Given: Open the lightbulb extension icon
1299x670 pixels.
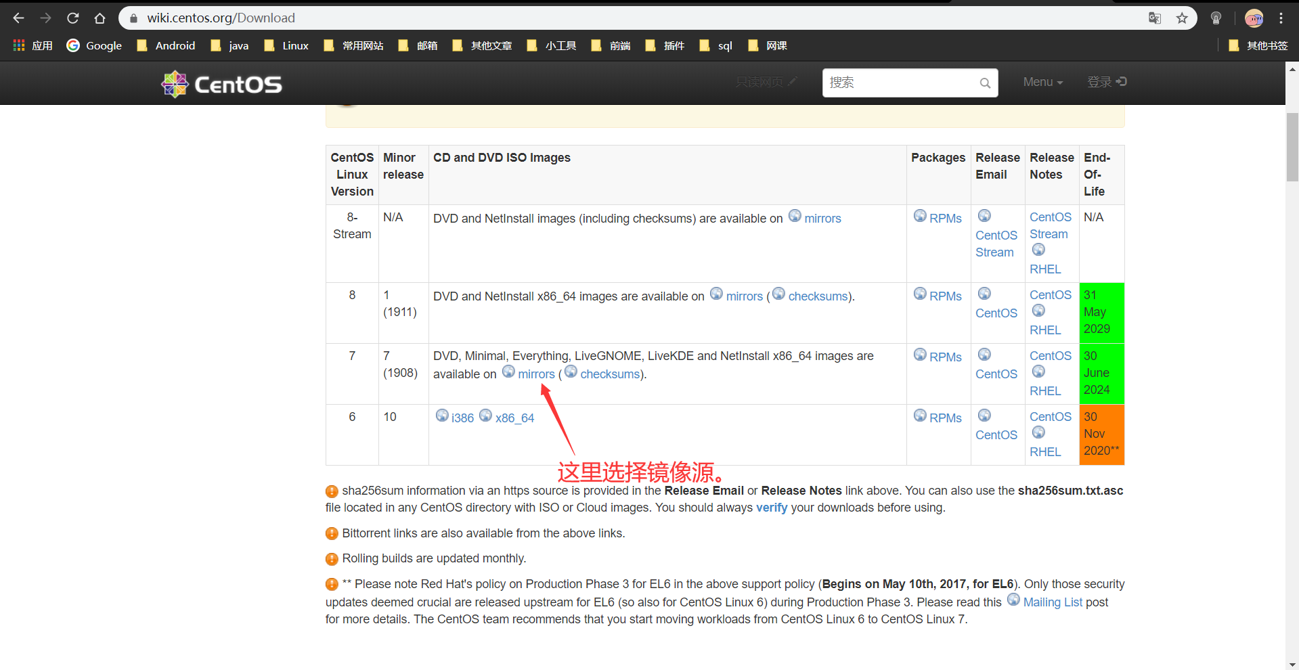Looking at the screenshot, I should pyautogui.click(x=1216, y=18).
